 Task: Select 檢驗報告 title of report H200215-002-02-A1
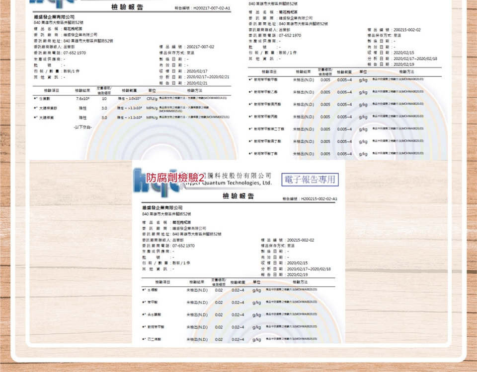click(x=238, y=196)
